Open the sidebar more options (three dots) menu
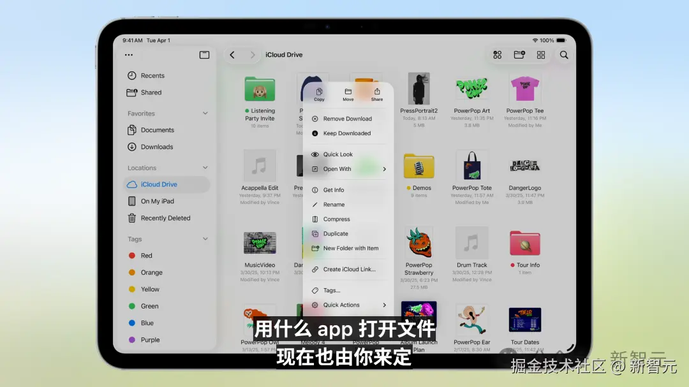 click(x=129, y=55)
